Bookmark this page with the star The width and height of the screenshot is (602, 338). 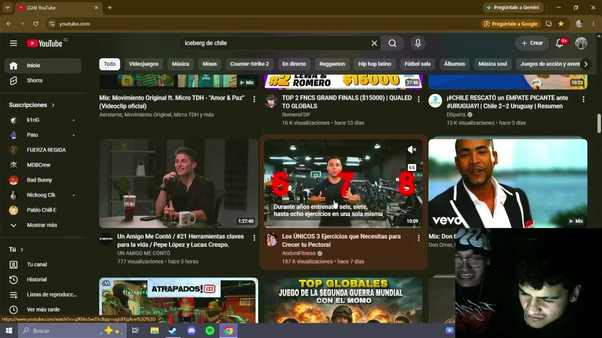pyautogui.click(x=561, y=24)
